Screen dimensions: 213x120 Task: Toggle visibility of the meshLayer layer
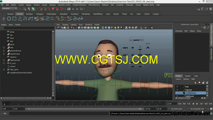tap(177, 96)
